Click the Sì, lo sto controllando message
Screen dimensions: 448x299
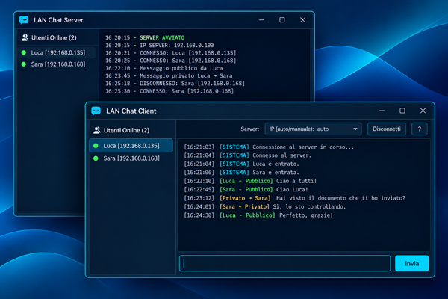coord(265,206)
